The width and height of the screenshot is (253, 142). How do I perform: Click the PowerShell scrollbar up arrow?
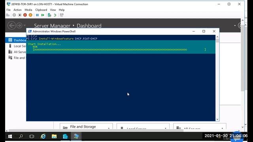217,37
